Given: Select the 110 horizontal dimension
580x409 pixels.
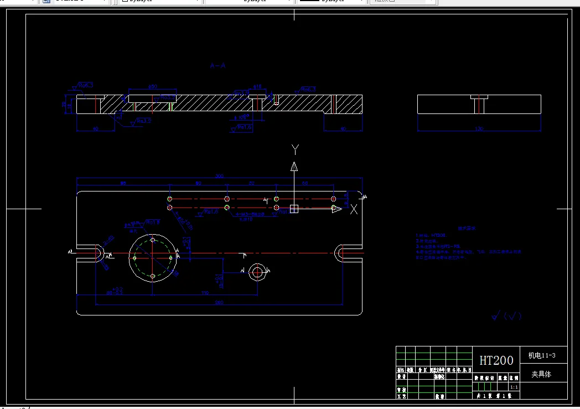Looking at the screenshot, I should click(205, 293).
